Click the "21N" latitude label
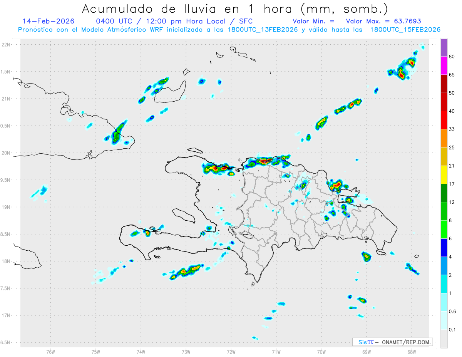This screenshot has width=462, height=357. [x=5, y=99]
